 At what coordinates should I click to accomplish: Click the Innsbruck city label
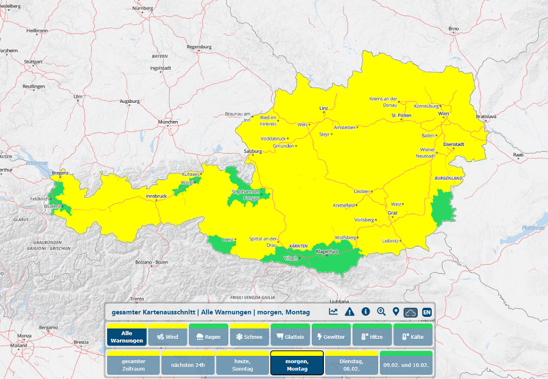coord(156,196)
